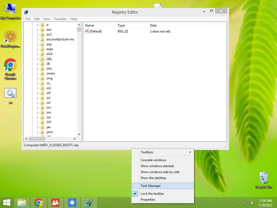The width and height of the screenshot is (277, 208).
Task: Click the .imesx key folder icon
Action: click(42, 73)
